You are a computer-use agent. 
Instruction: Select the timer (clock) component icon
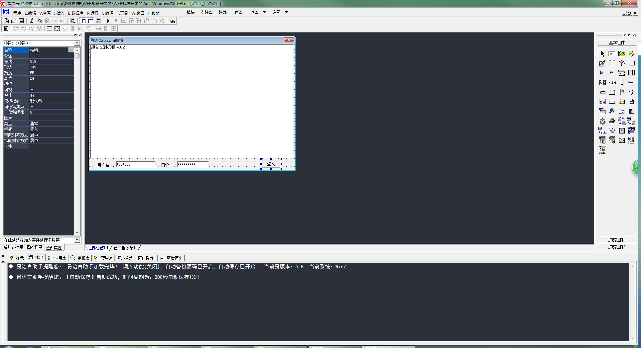click(x=602, y=121)
